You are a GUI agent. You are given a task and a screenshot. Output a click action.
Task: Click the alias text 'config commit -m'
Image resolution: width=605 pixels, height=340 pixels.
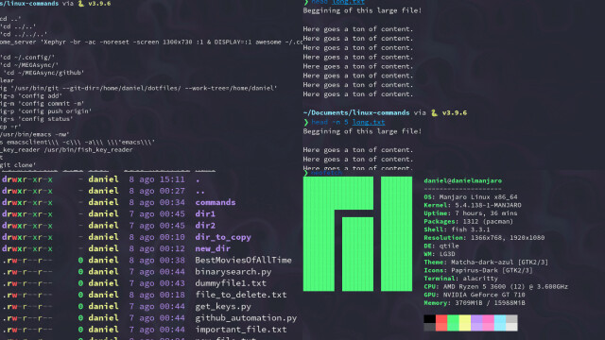click(x=50, y=104)
